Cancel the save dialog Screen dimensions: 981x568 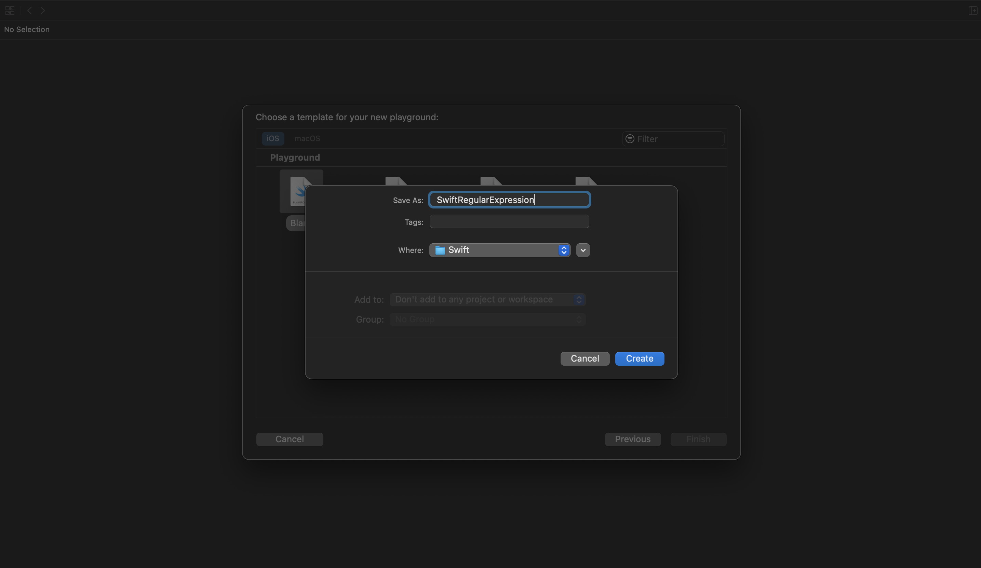coord(585,359)
